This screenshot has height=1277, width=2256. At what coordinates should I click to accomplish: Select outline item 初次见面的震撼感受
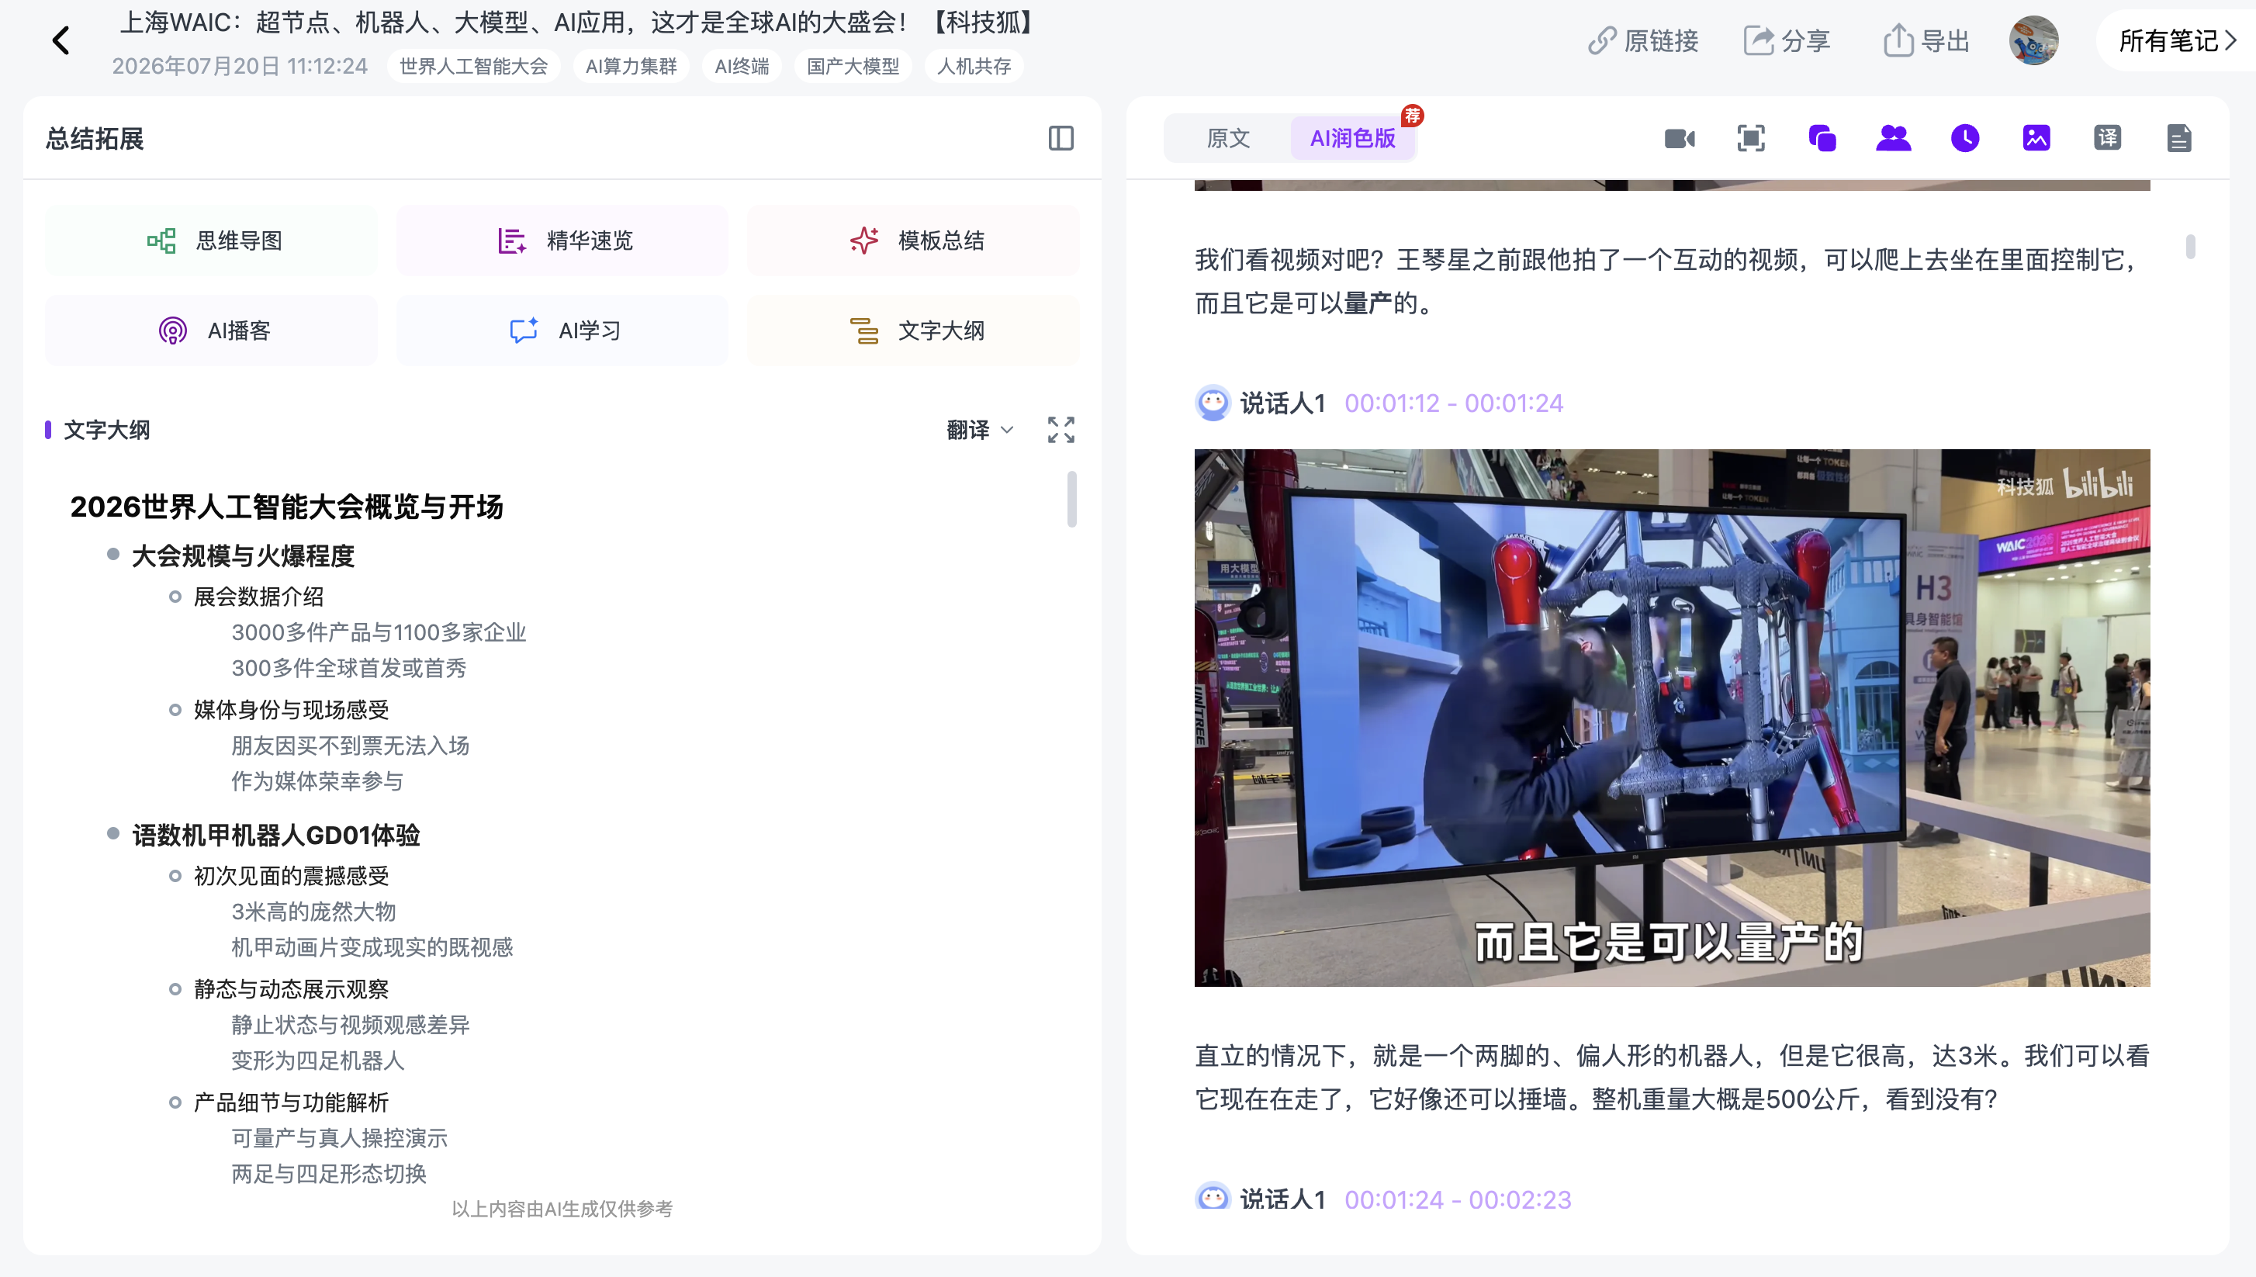coord(291,876)
